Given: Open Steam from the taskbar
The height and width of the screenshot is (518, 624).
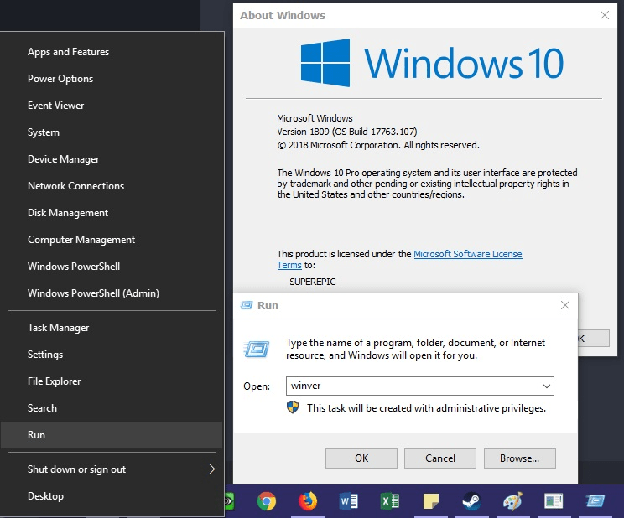Looking at the screenshot, I should [x=471, y=501].
